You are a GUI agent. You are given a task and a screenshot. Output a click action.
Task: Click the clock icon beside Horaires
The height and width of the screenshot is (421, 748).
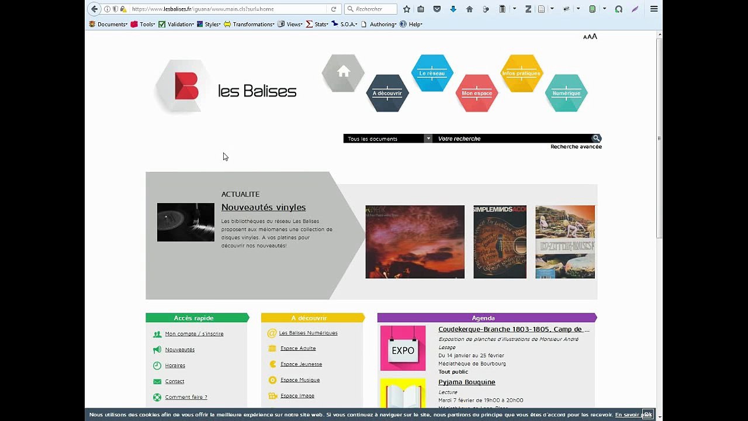point(157,365)
